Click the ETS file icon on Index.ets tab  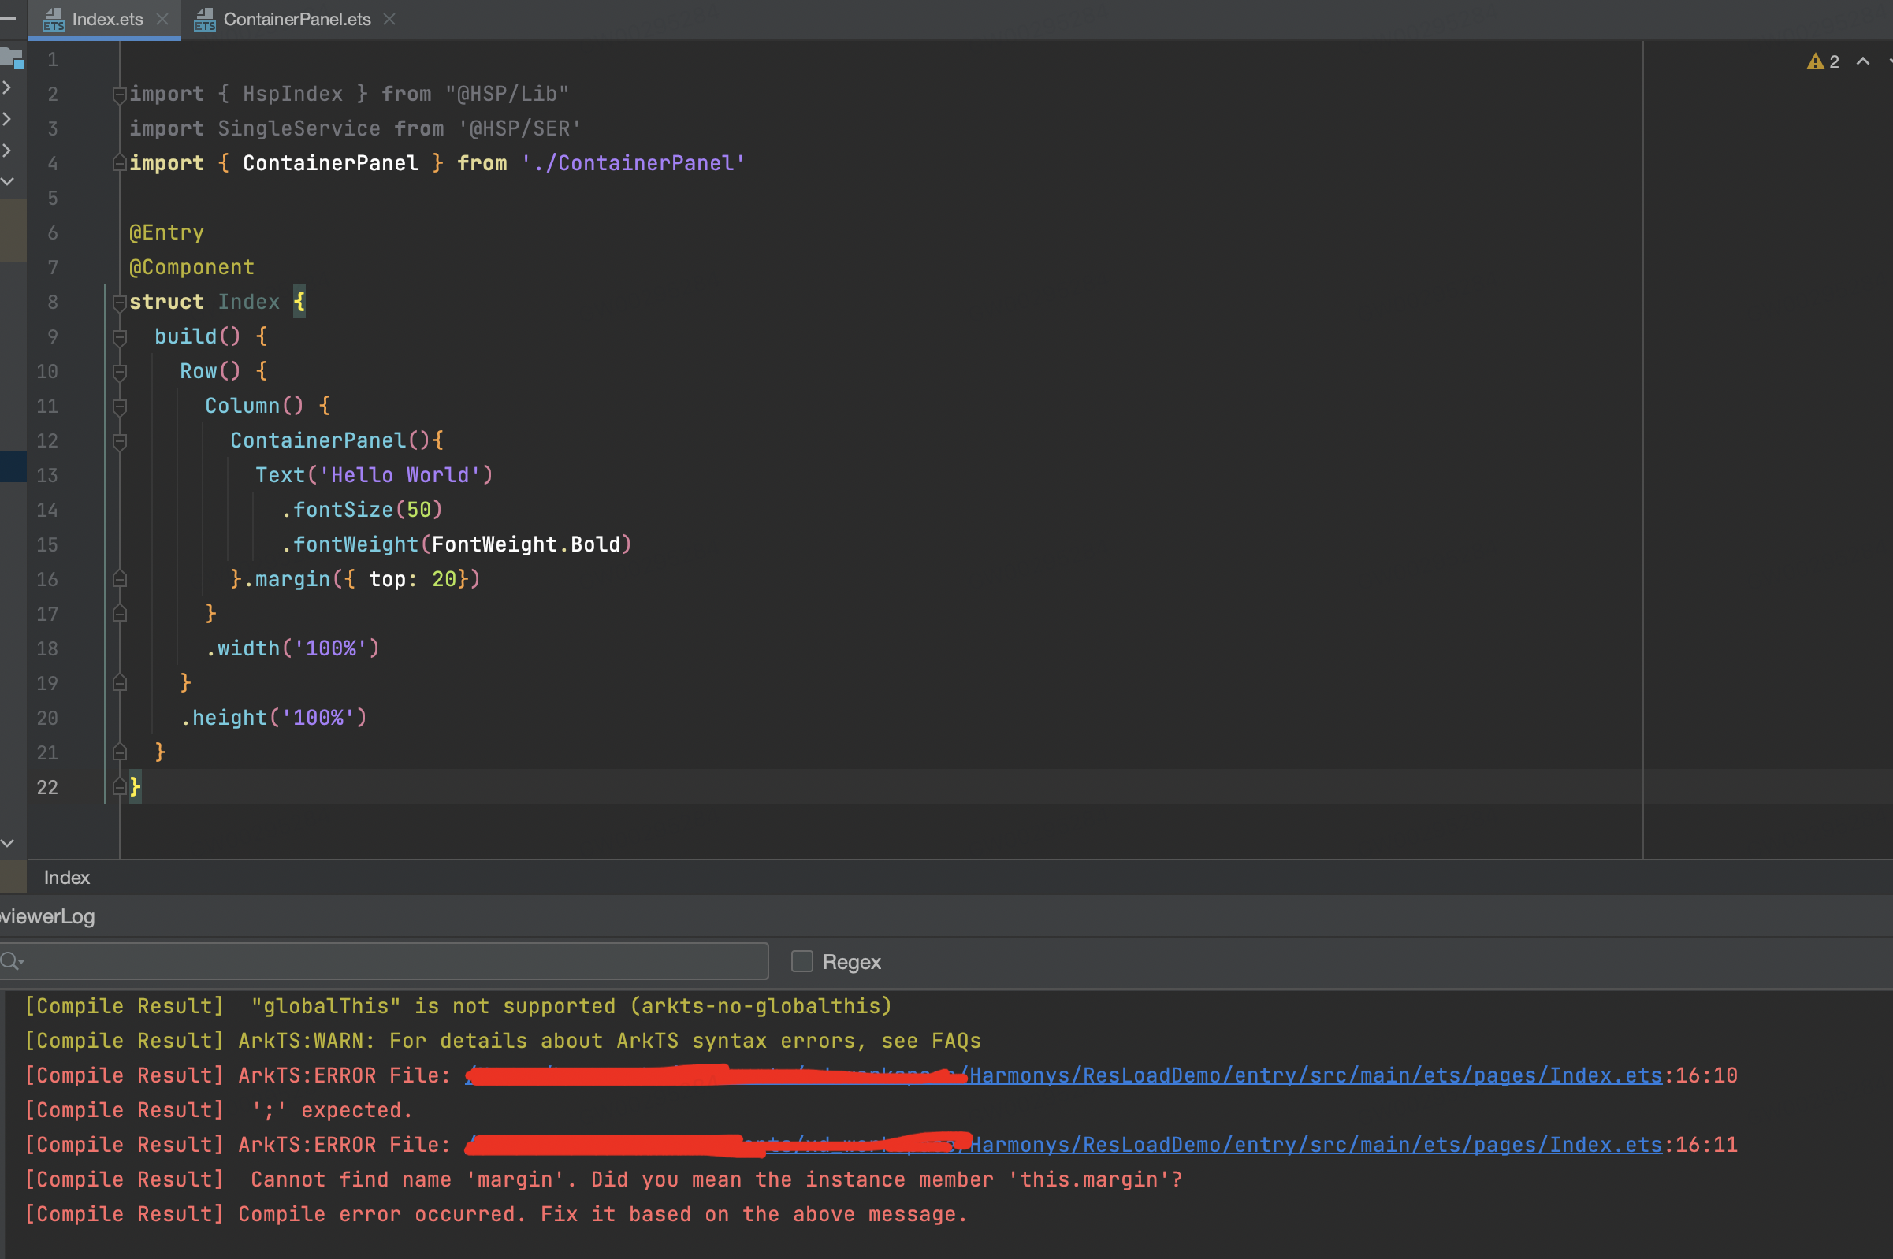coord(54,19)
